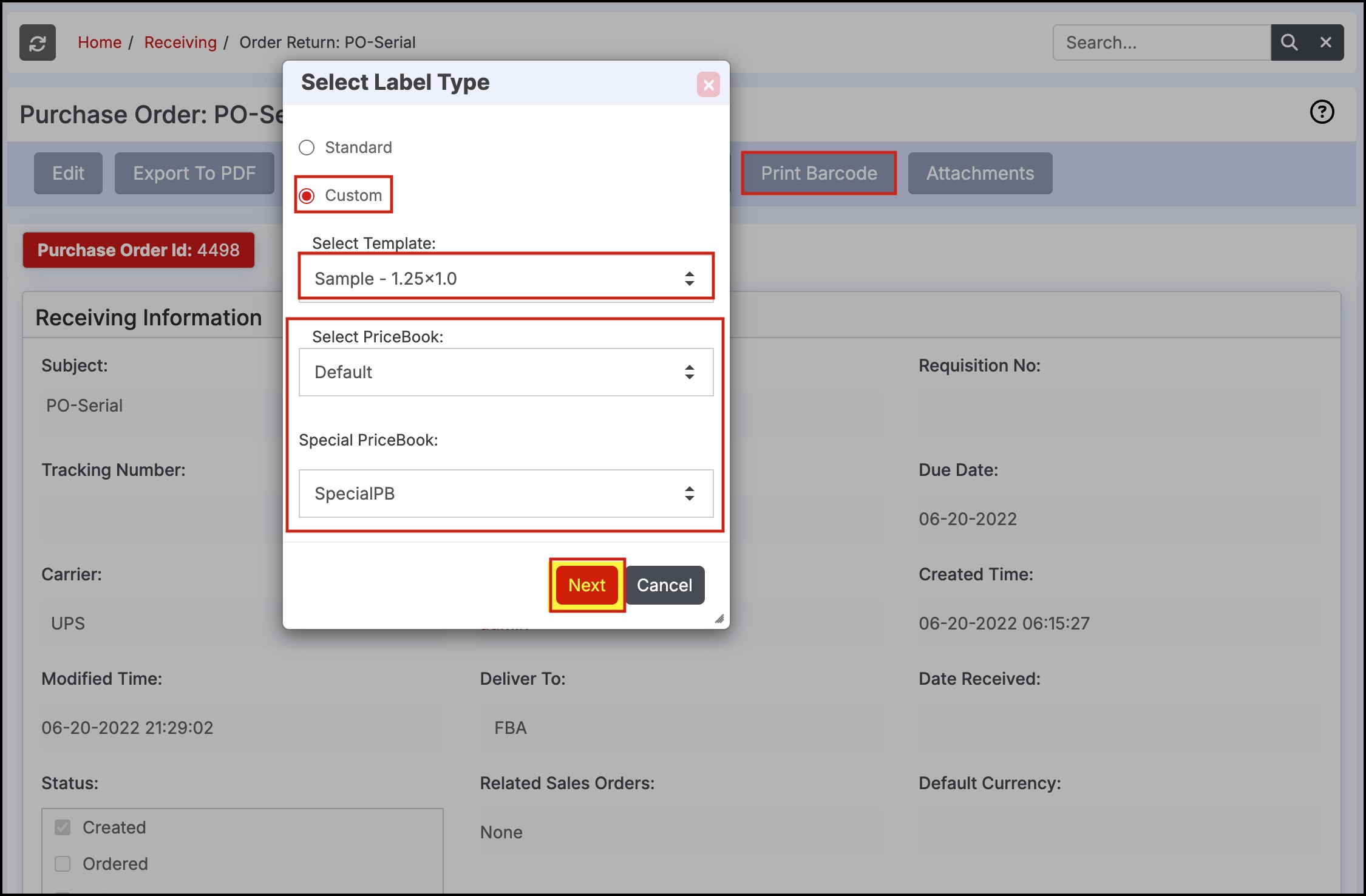This screenshot has width=1366, height=896.
Task: Check the Ordered status checkbox
Action: tap(63, 864)
